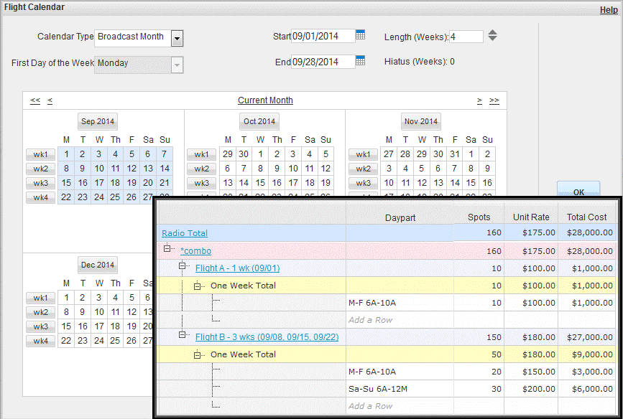Open the Start date calendar picker icon
This screenshot has width=623, height=419.
click(361, 34)
